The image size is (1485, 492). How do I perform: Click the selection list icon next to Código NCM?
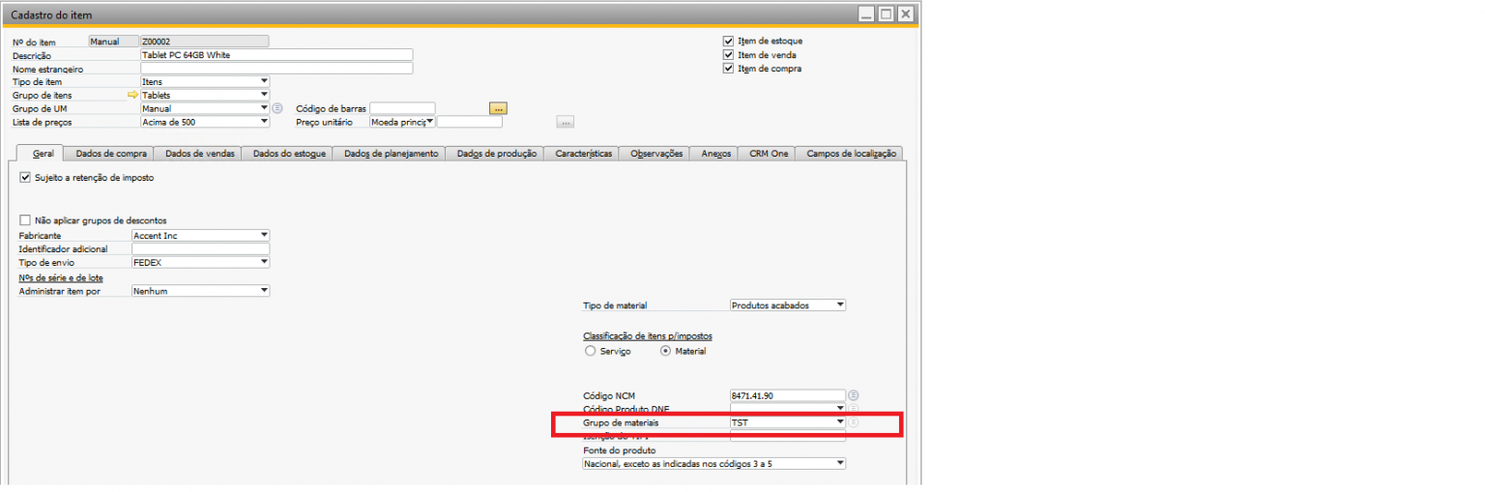[x=854, y=395]
